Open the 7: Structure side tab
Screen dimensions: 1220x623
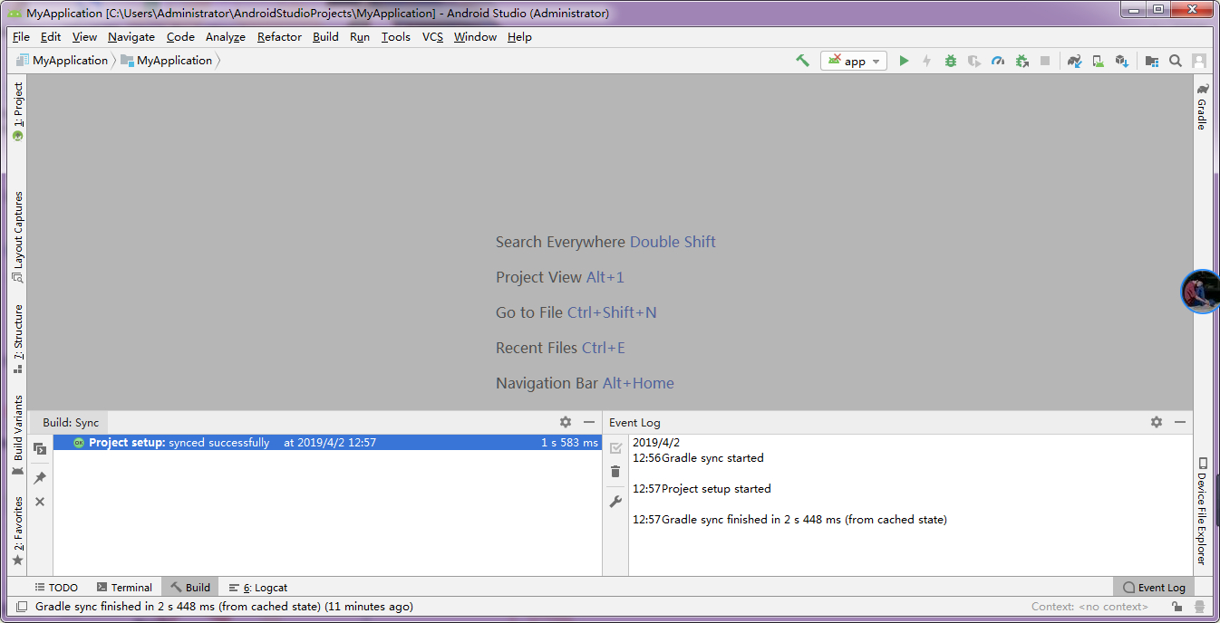(17, 339)
